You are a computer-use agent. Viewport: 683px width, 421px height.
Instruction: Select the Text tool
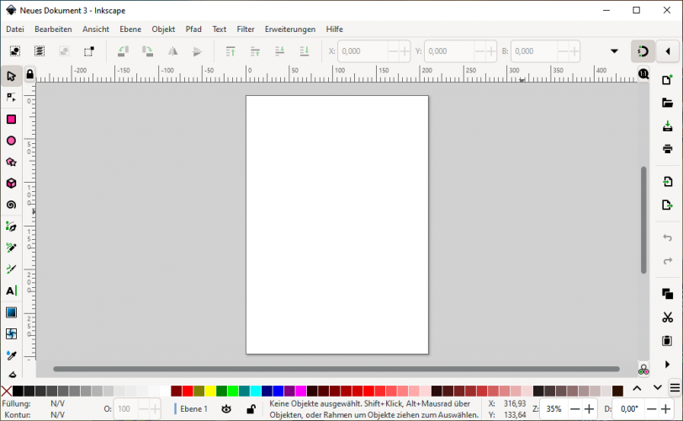point(11,290)
